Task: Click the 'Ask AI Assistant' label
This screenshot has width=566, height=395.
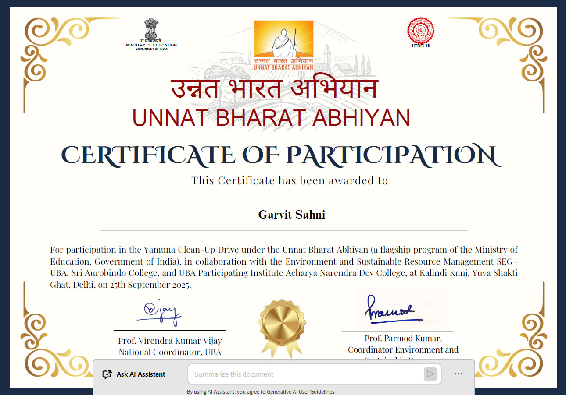Action: 141,374
